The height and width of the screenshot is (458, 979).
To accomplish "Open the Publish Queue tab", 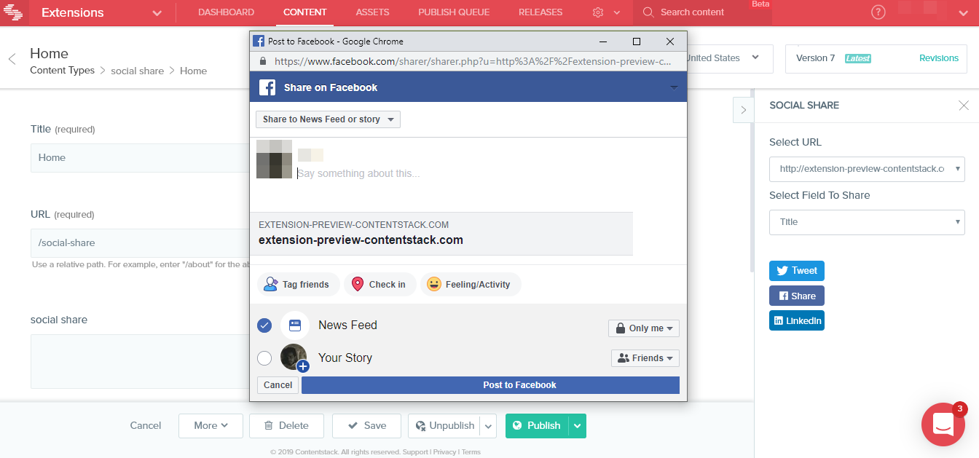I will pos(454,12).
